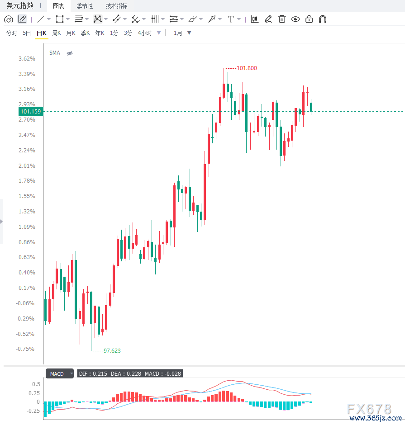Click the 101.159 current price label
Screen dimensions: 405x425
click(31, 111)
